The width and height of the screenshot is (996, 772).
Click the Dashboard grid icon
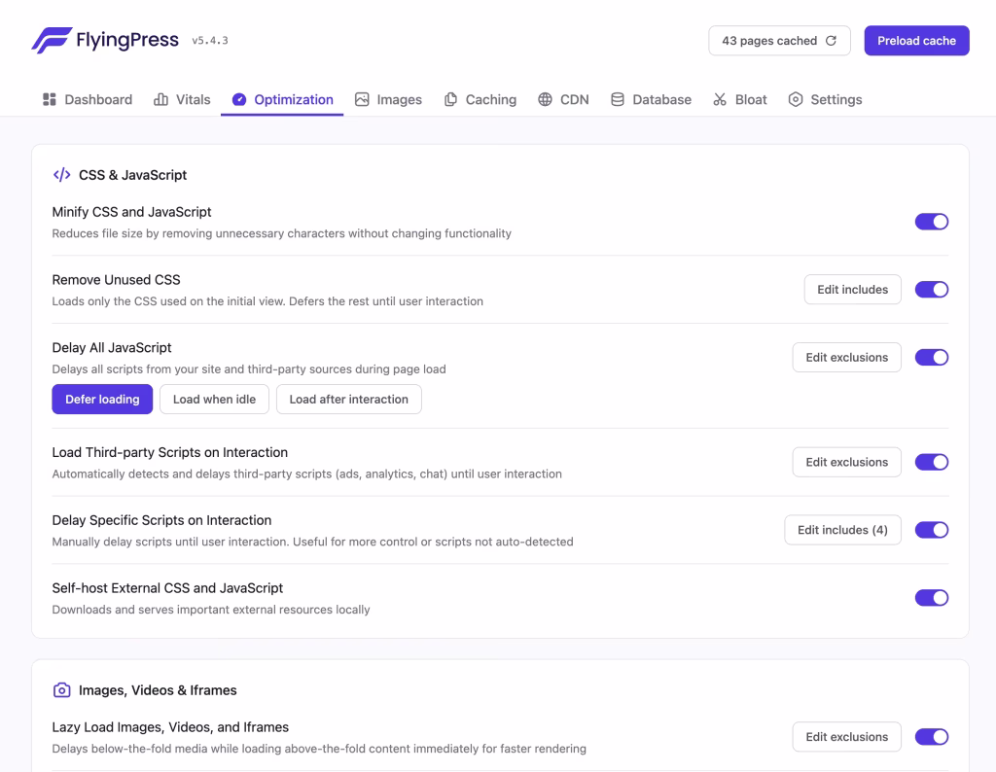tap(50, 99)
